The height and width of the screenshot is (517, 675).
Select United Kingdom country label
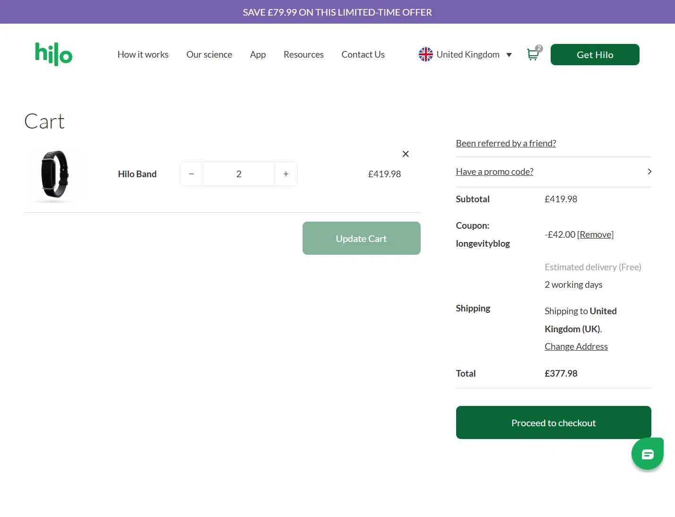(x=468, y=54)
